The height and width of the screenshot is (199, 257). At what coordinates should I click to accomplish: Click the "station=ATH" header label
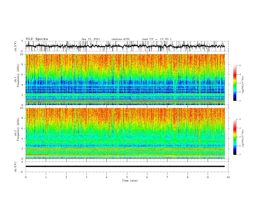pos(120,39)
